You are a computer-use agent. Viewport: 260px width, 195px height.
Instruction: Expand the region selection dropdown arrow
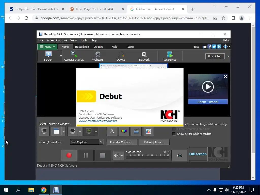point(80,132)
